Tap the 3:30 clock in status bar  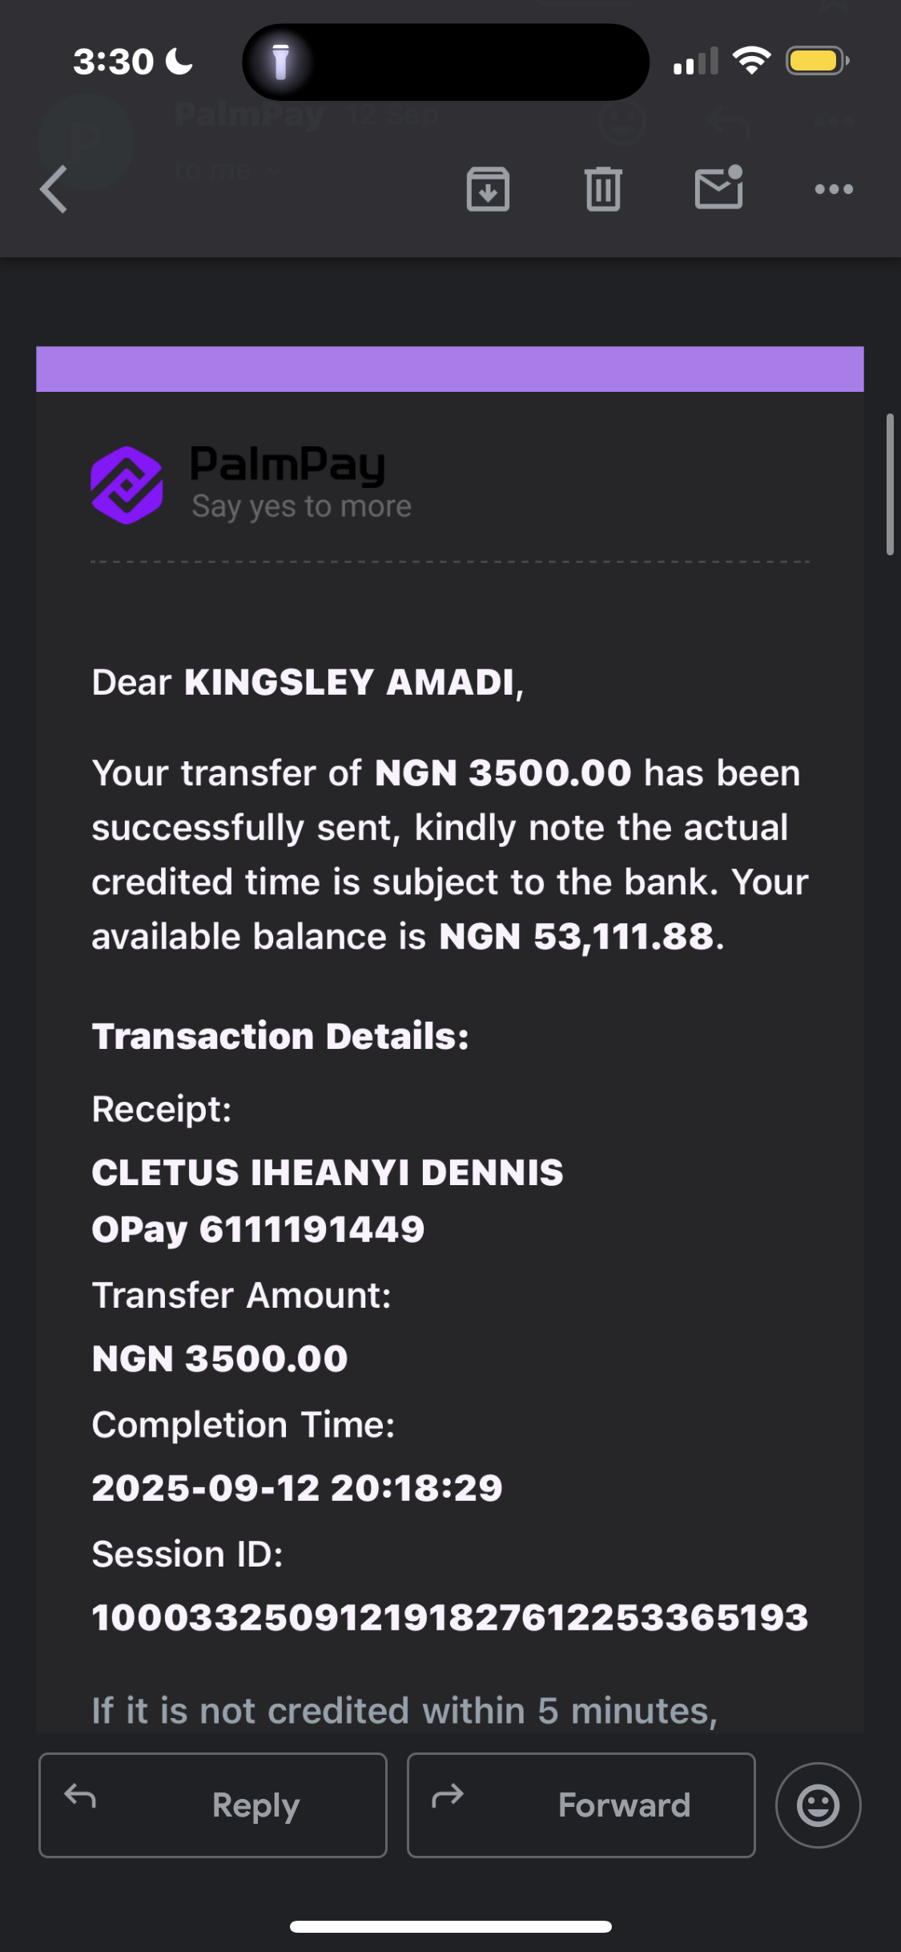(113, 62)
